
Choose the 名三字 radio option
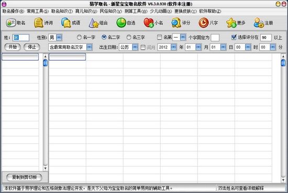click(x=129, y=37)
